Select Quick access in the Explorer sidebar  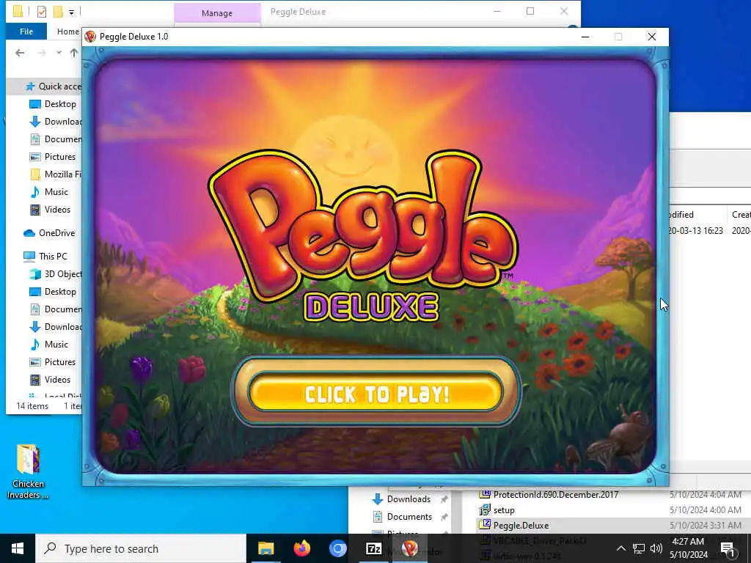point(53,87)
